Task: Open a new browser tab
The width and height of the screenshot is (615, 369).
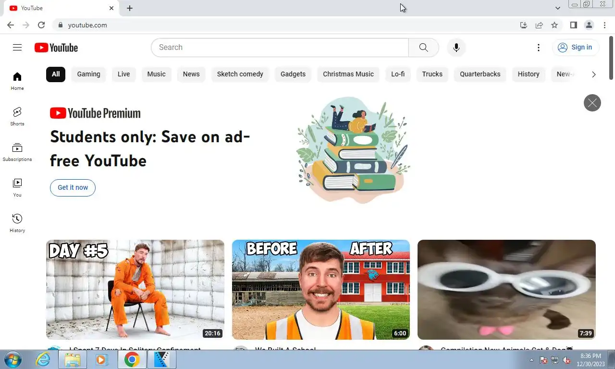Action: [130, 8]
